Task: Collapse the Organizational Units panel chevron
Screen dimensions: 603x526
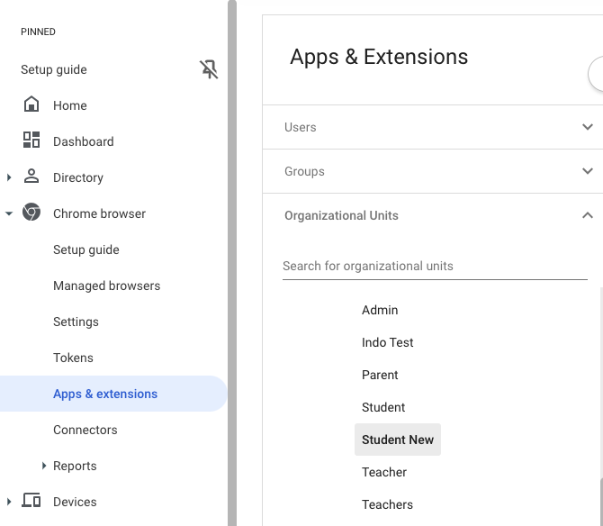Action: tap(587, 215)
